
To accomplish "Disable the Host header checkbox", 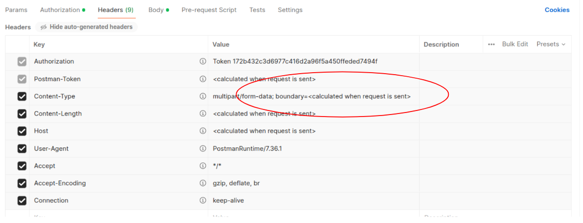I will point(22,131).
